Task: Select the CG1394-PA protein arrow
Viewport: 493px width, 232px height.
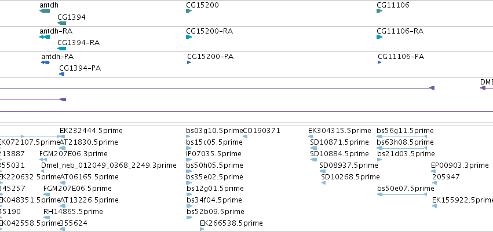Action: tap(62, 74)
